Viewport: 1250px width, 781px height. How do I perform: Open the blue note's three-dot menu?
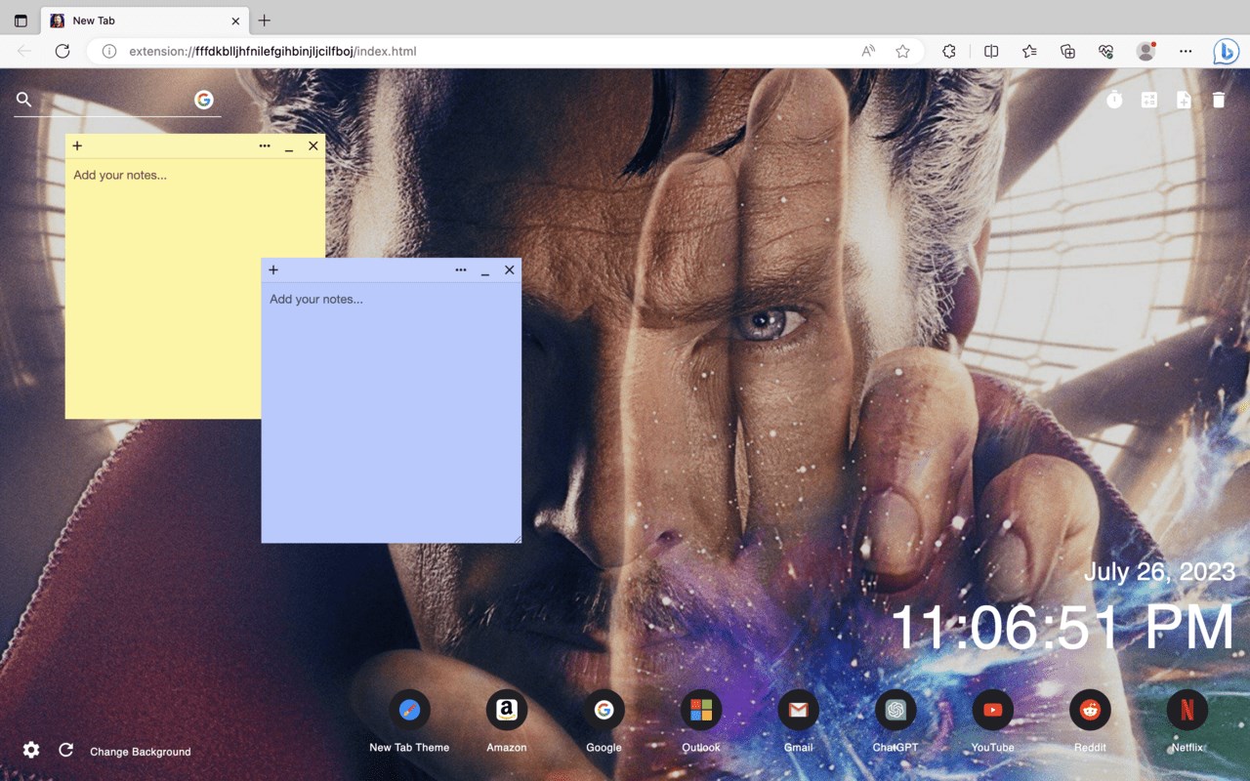pyautogui.click(x=461, y=270)
